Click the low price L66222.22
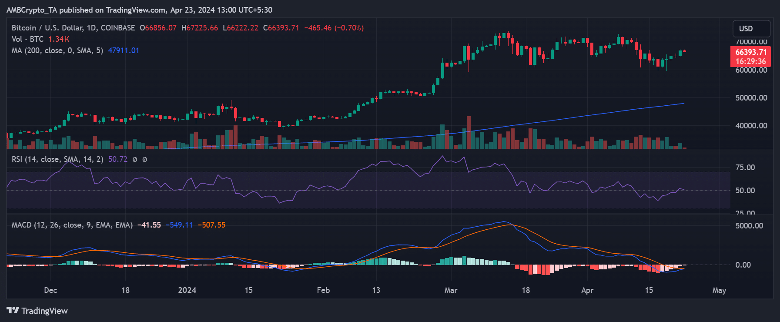Image resolution: width=780 pixels, height=322 pixels. click(241, 28)
